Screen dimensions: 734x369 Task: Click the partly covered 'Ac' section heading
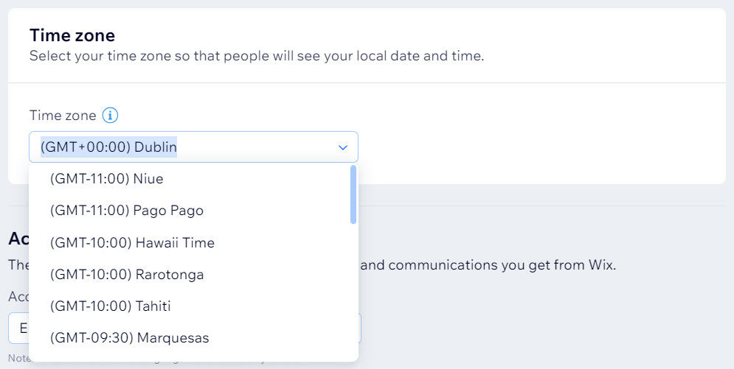click(18, 239)
